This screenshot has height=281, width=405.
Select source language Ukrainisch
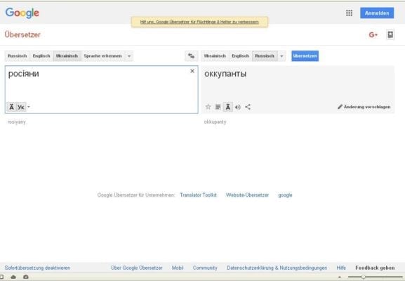(x=67, y=55)
